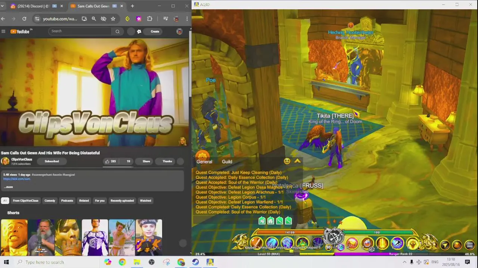The width and height of the screenshot is (478, 268).
Task: Click the third green buff icon above health bar
Action: (279, 221)
